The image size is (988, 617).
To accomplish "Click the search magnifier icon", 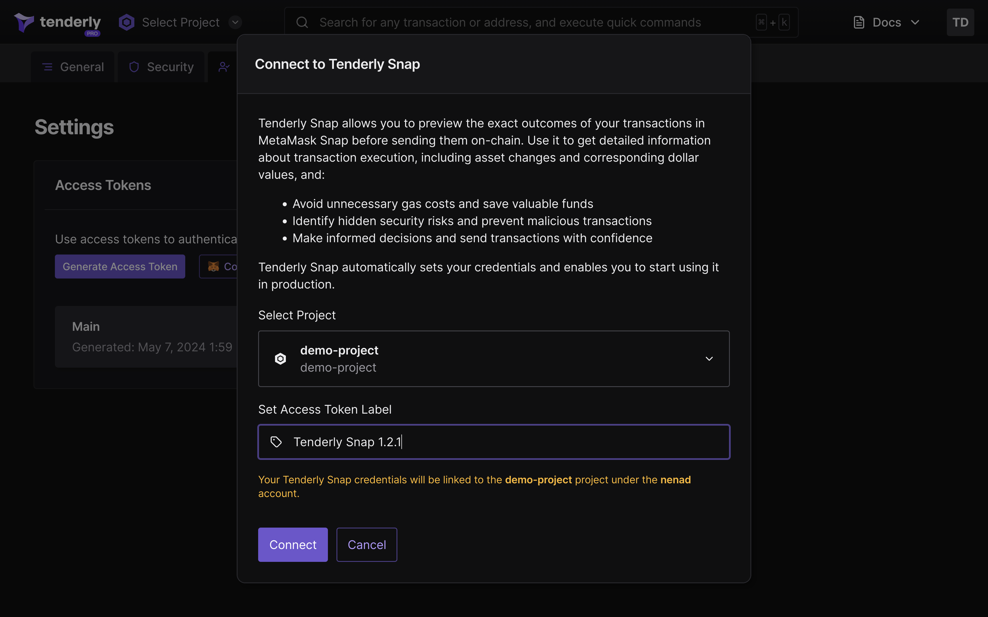I will [302, 23].
